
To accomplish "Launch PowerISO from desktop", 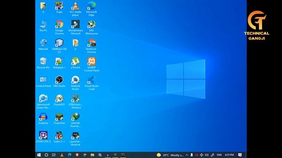I will (59, 100).
